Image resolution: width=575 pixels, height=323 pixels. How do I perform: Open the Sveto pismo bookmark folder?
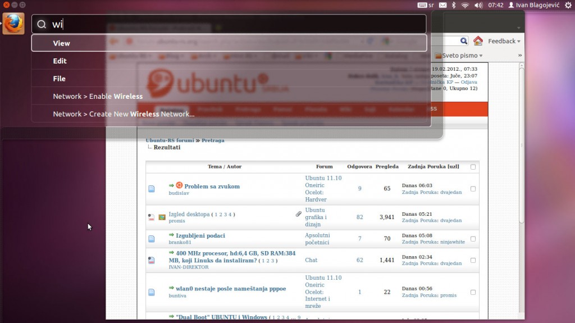pos(459,56)
